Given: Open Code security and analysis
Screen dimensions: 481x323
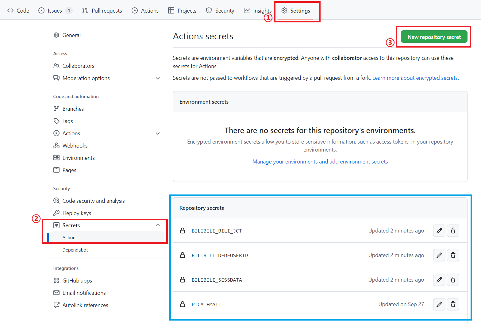Looking at the screenshot, I should pos(107,201).
